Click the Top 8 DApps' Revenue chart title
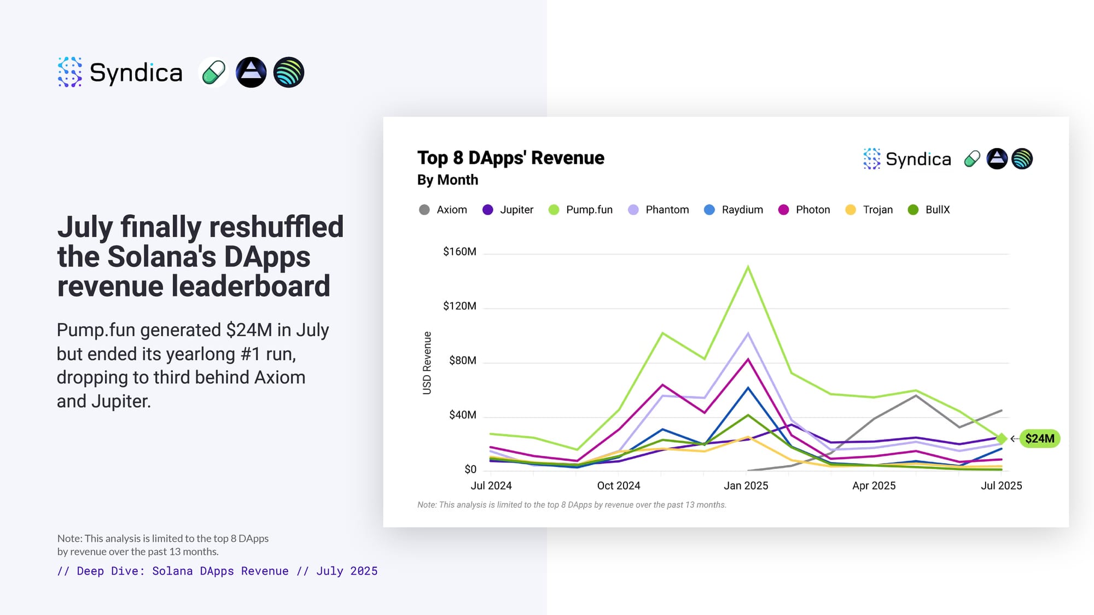This screenshot has height=615, width=1094. (x=511, y=157)
